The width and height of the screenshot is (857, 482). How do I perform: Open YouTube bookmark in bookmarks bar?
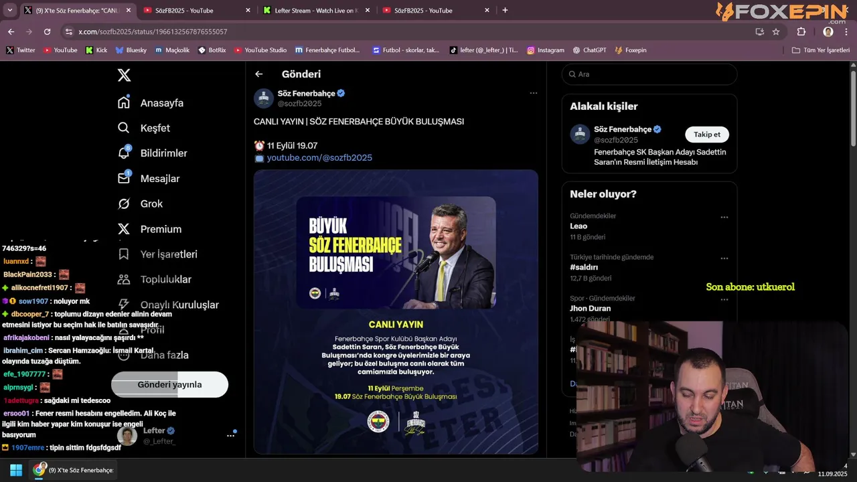tap(60, 50)
